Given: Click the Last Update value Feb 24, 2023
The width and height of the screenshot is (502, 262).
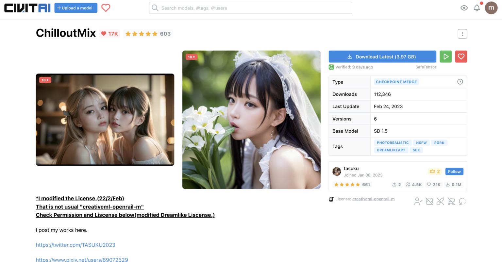Looking at the screenshot, I should pos(388,106).
